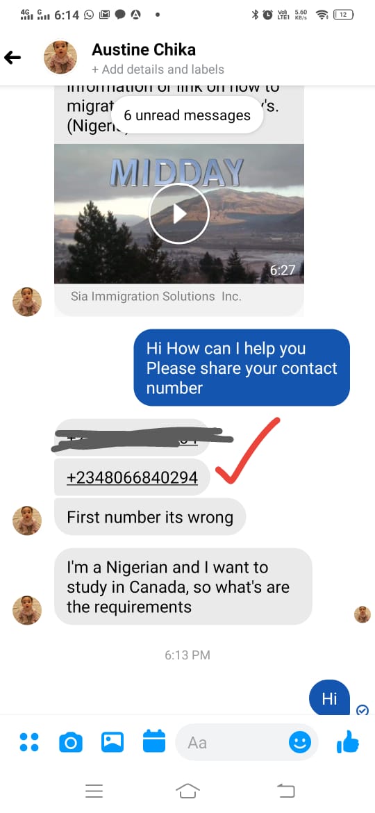The width and height of the screenshot is (375, 813).
Task: Open Austine Chika's profile picture in header
Action: (x=60, y=57)
